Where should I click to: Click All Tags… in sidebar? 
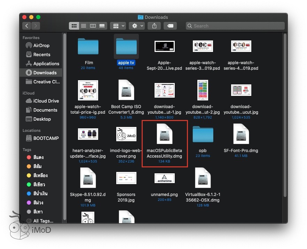43,221
